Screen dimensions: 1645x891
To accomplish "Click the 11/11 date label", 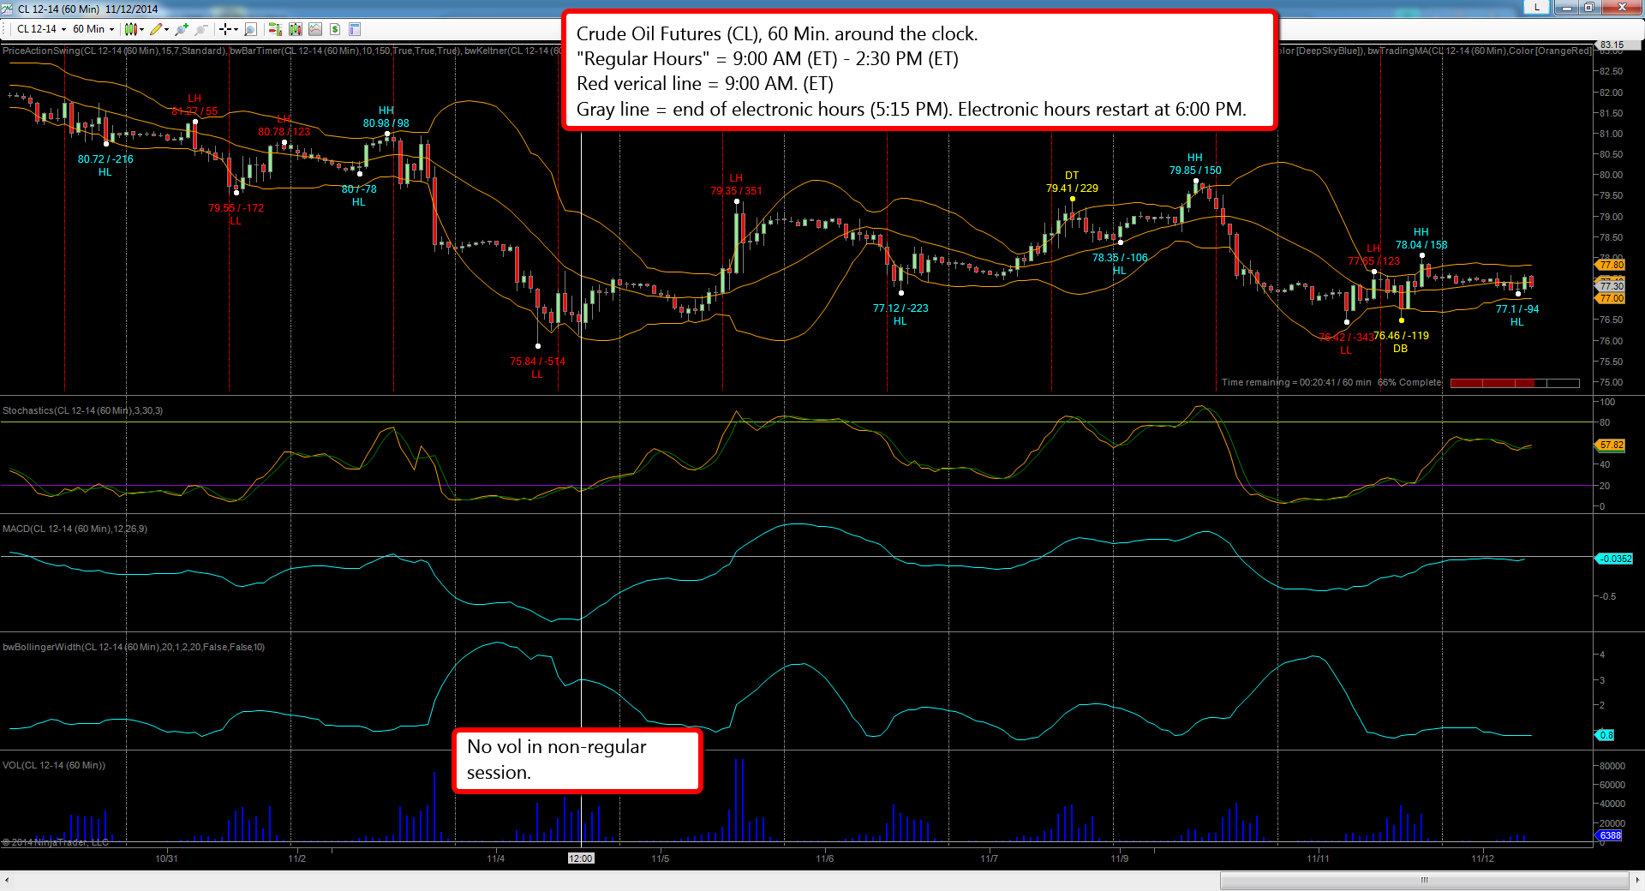I will 1318,858.
